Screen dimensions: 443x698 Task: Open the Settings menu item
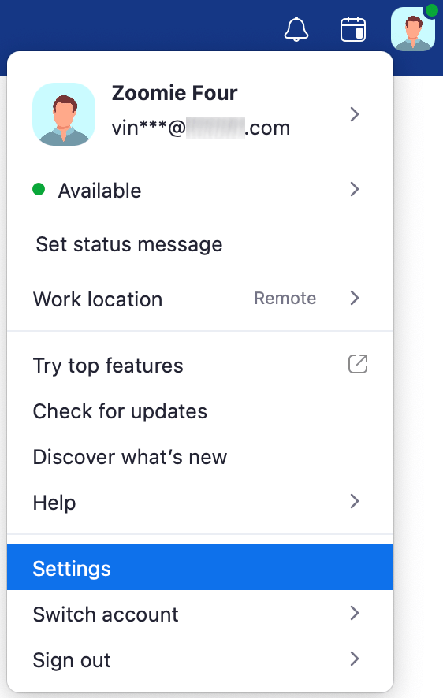click(200, 567)
